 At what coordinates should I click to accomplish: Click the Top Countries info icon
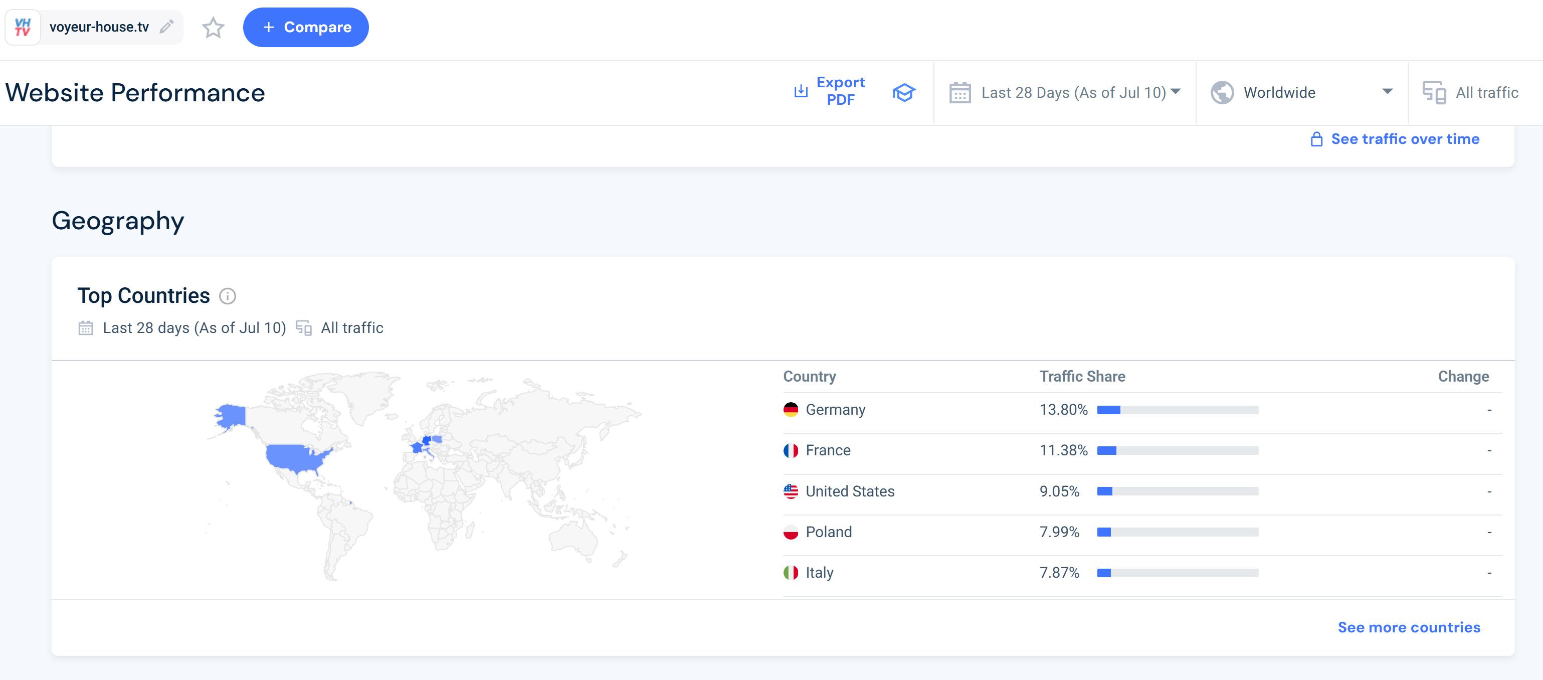pyautogui.click(x=228, y=296)
